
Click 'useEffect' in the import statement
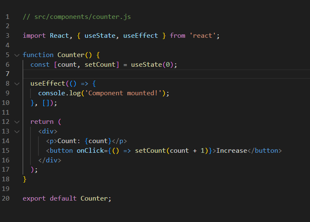[x=141, y=36]
